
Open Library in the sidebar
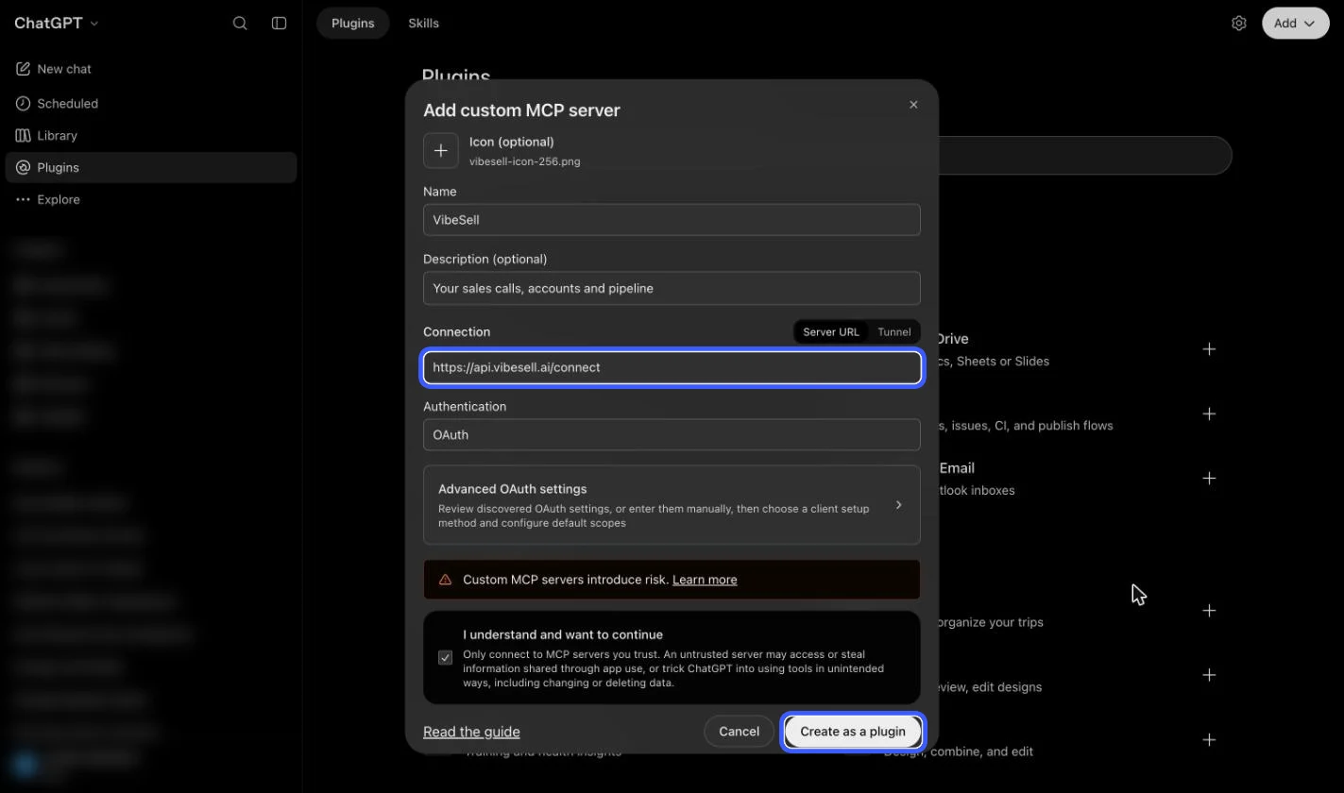151,136
